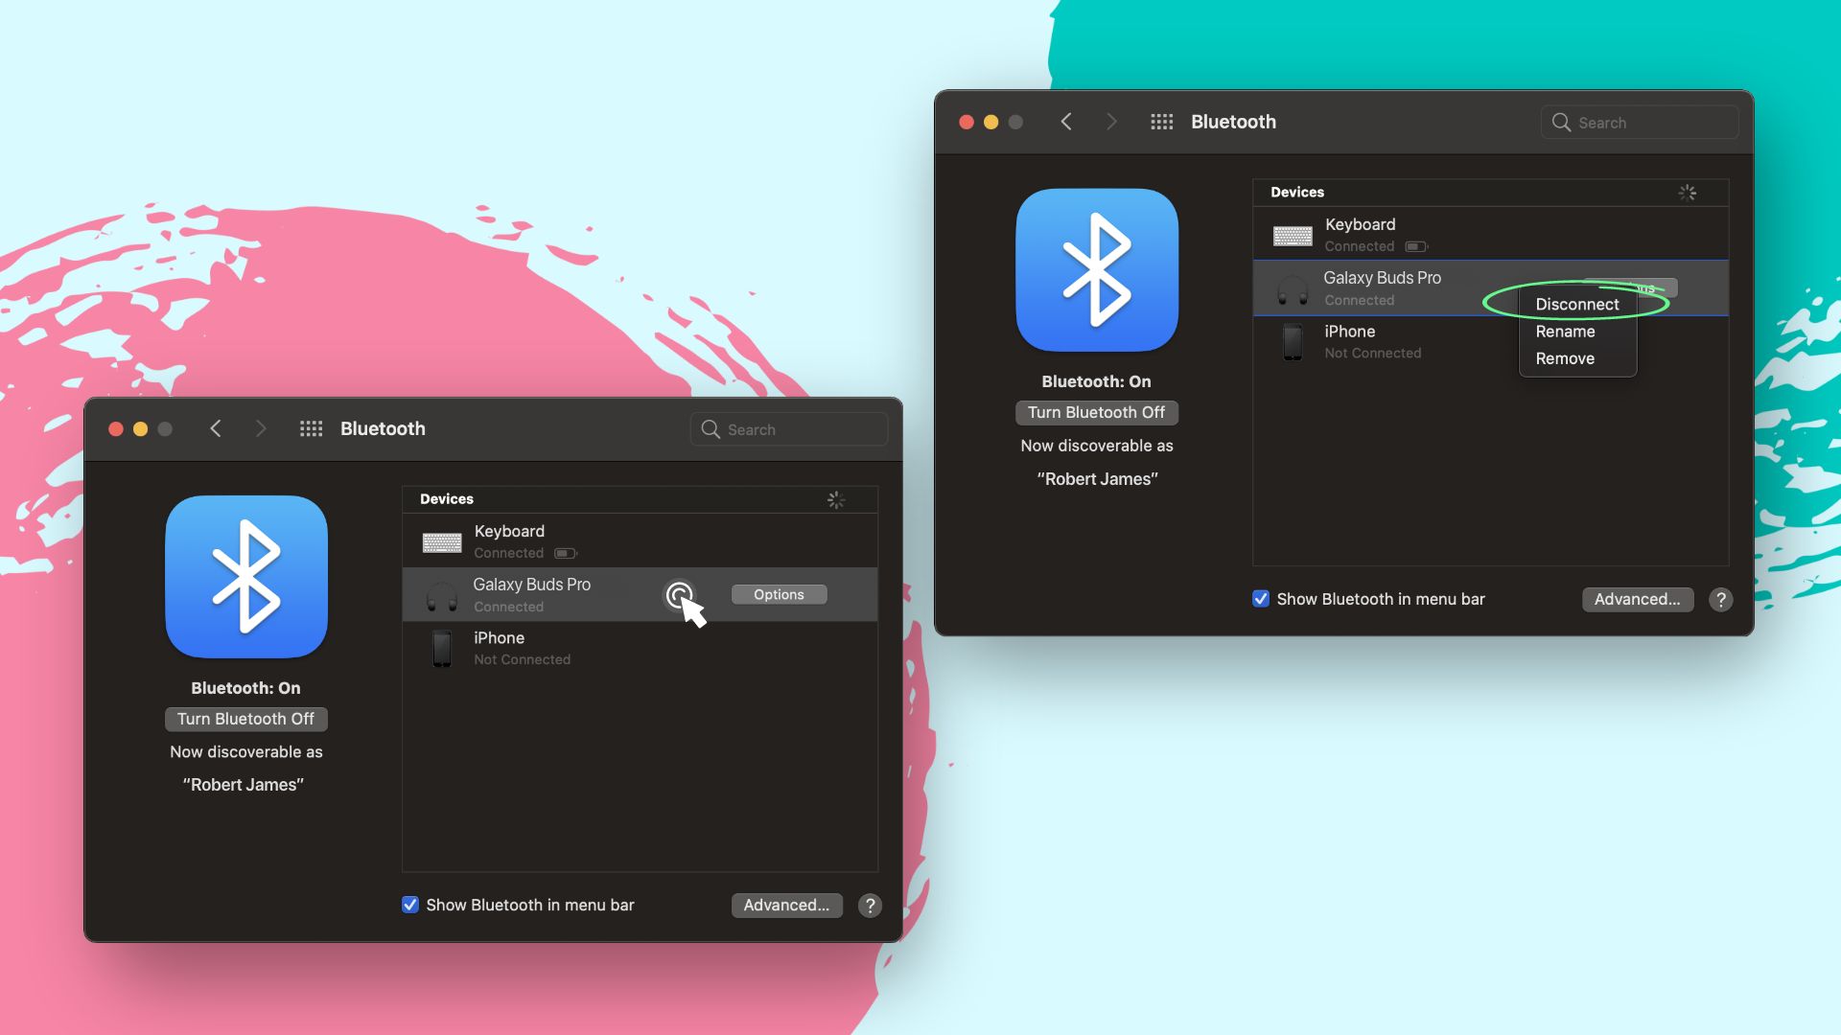Click the Options button for Galaxy Buds Pro
This screenshot has height=1035, width=1841.
point(778,594)
